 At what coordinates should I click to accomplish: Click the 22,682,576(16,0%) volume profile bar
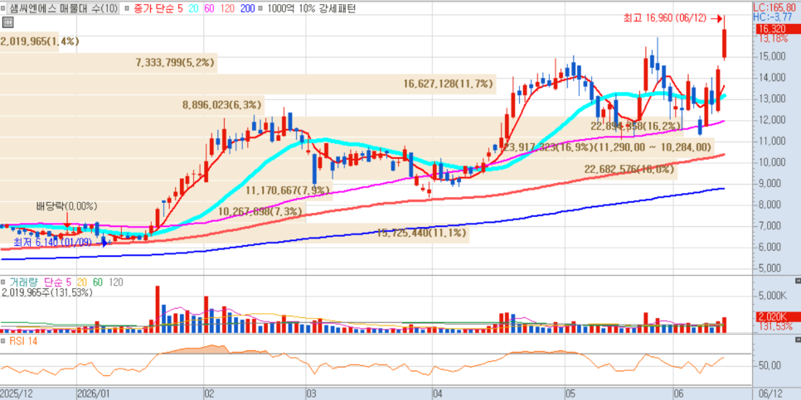point(338,170)
